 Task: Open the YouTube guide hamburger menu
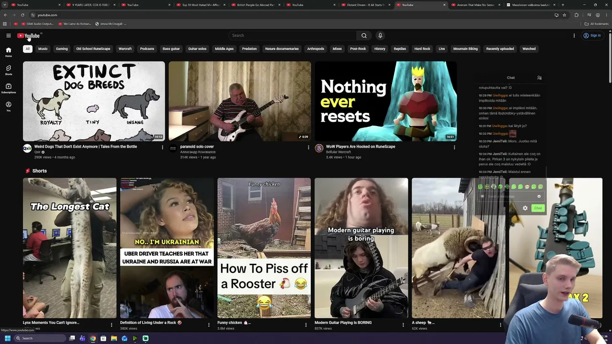9,35
